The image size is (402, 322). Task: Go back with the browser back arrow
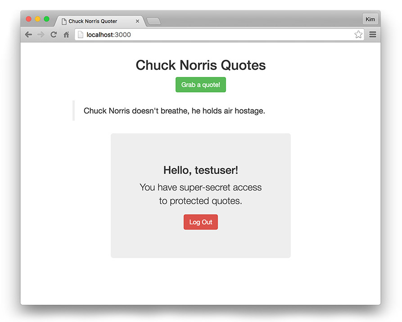pyautogui.click(x=28, y=34)
